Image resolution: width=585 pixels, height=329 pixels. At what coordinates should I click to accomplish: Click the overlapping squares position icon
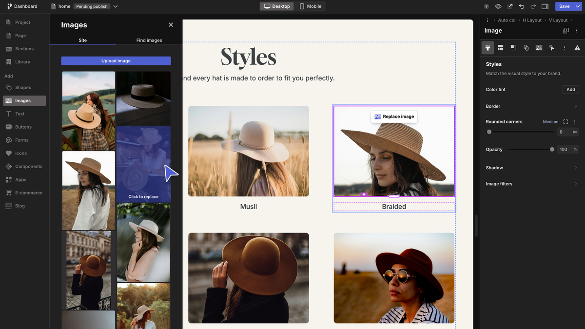tap(513, 48)
